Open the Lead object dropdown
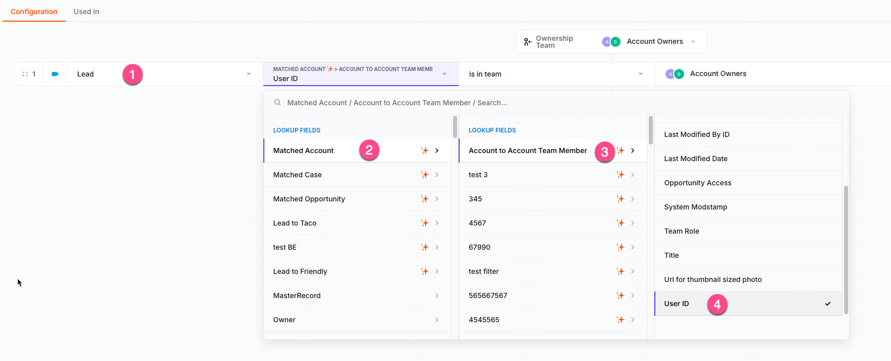 pyautogui.click(x=248, y=74)
